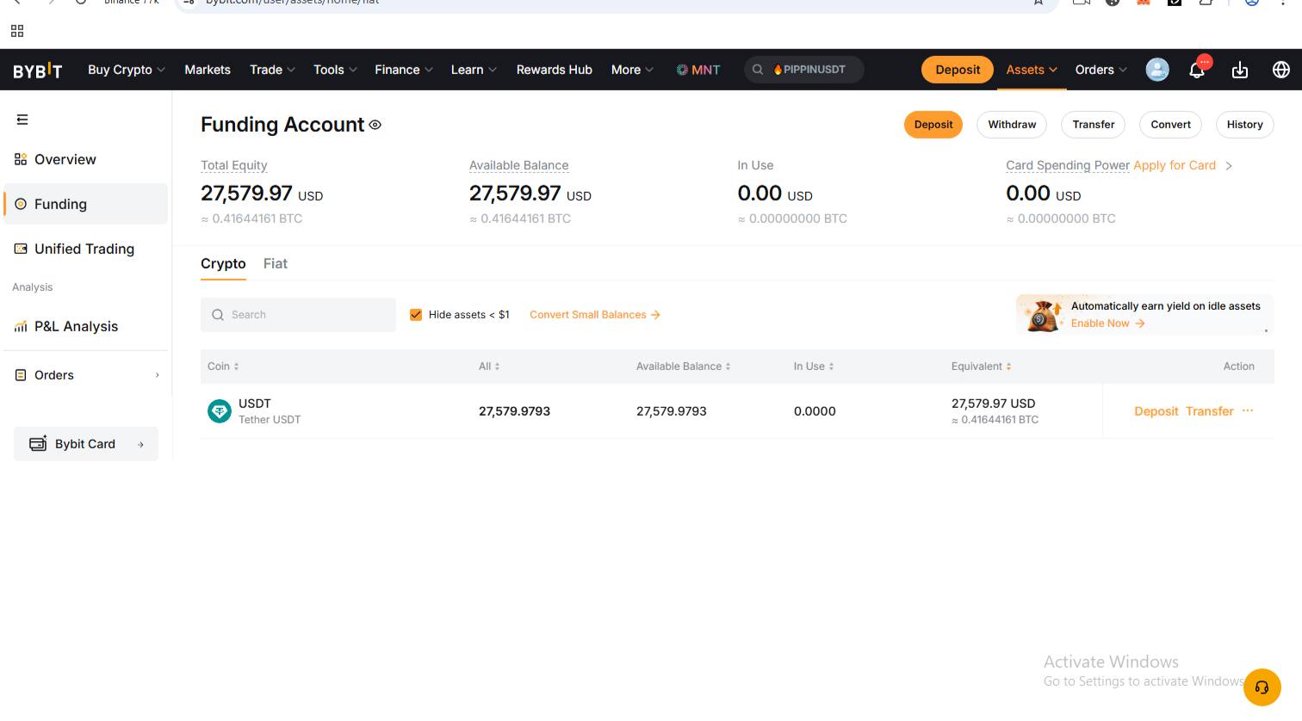
Task: Expand the Learn dropdown
Action: [474, 70]
